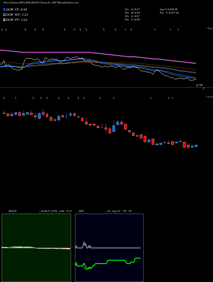213x282 pixels.
Task: Click inside the green MACD chart panel
Action: click(x=36, y=248)
